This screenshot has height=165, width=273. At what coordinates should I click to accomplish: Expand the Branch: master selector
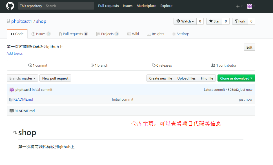(x=22, y=78)
